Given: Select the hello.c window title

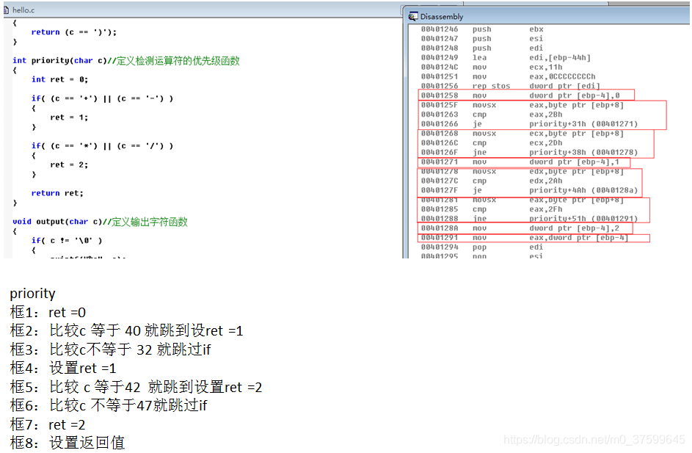Looking at the screenshot, I should tap(23, 10).
